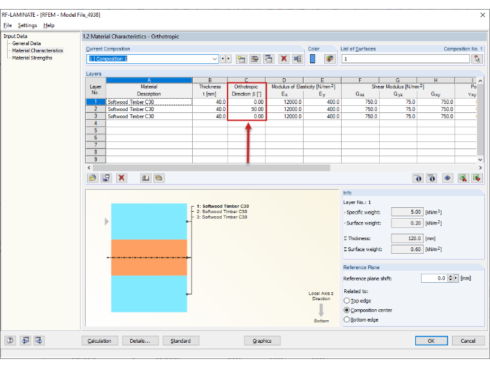Click the Help question mark icon
The height and width of the screenshot is (368, 490).
pyautogui.click(x=10, y=340)
